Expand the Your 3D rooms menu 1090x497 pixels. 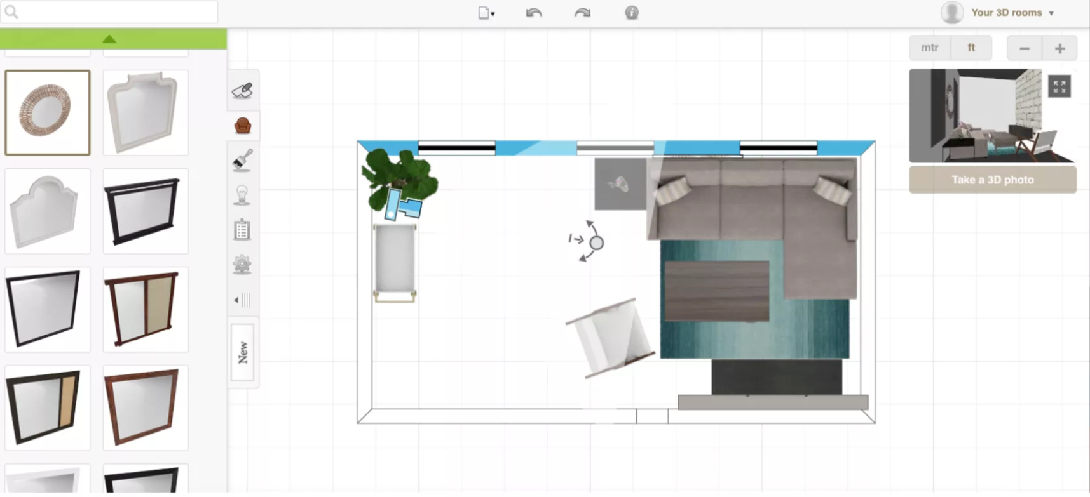coord(1012,13)
